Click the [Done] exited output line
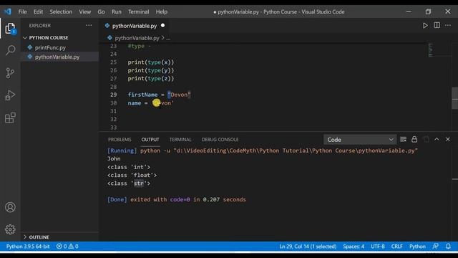This screenshot has height=258, width=458. tap(177, 199)
